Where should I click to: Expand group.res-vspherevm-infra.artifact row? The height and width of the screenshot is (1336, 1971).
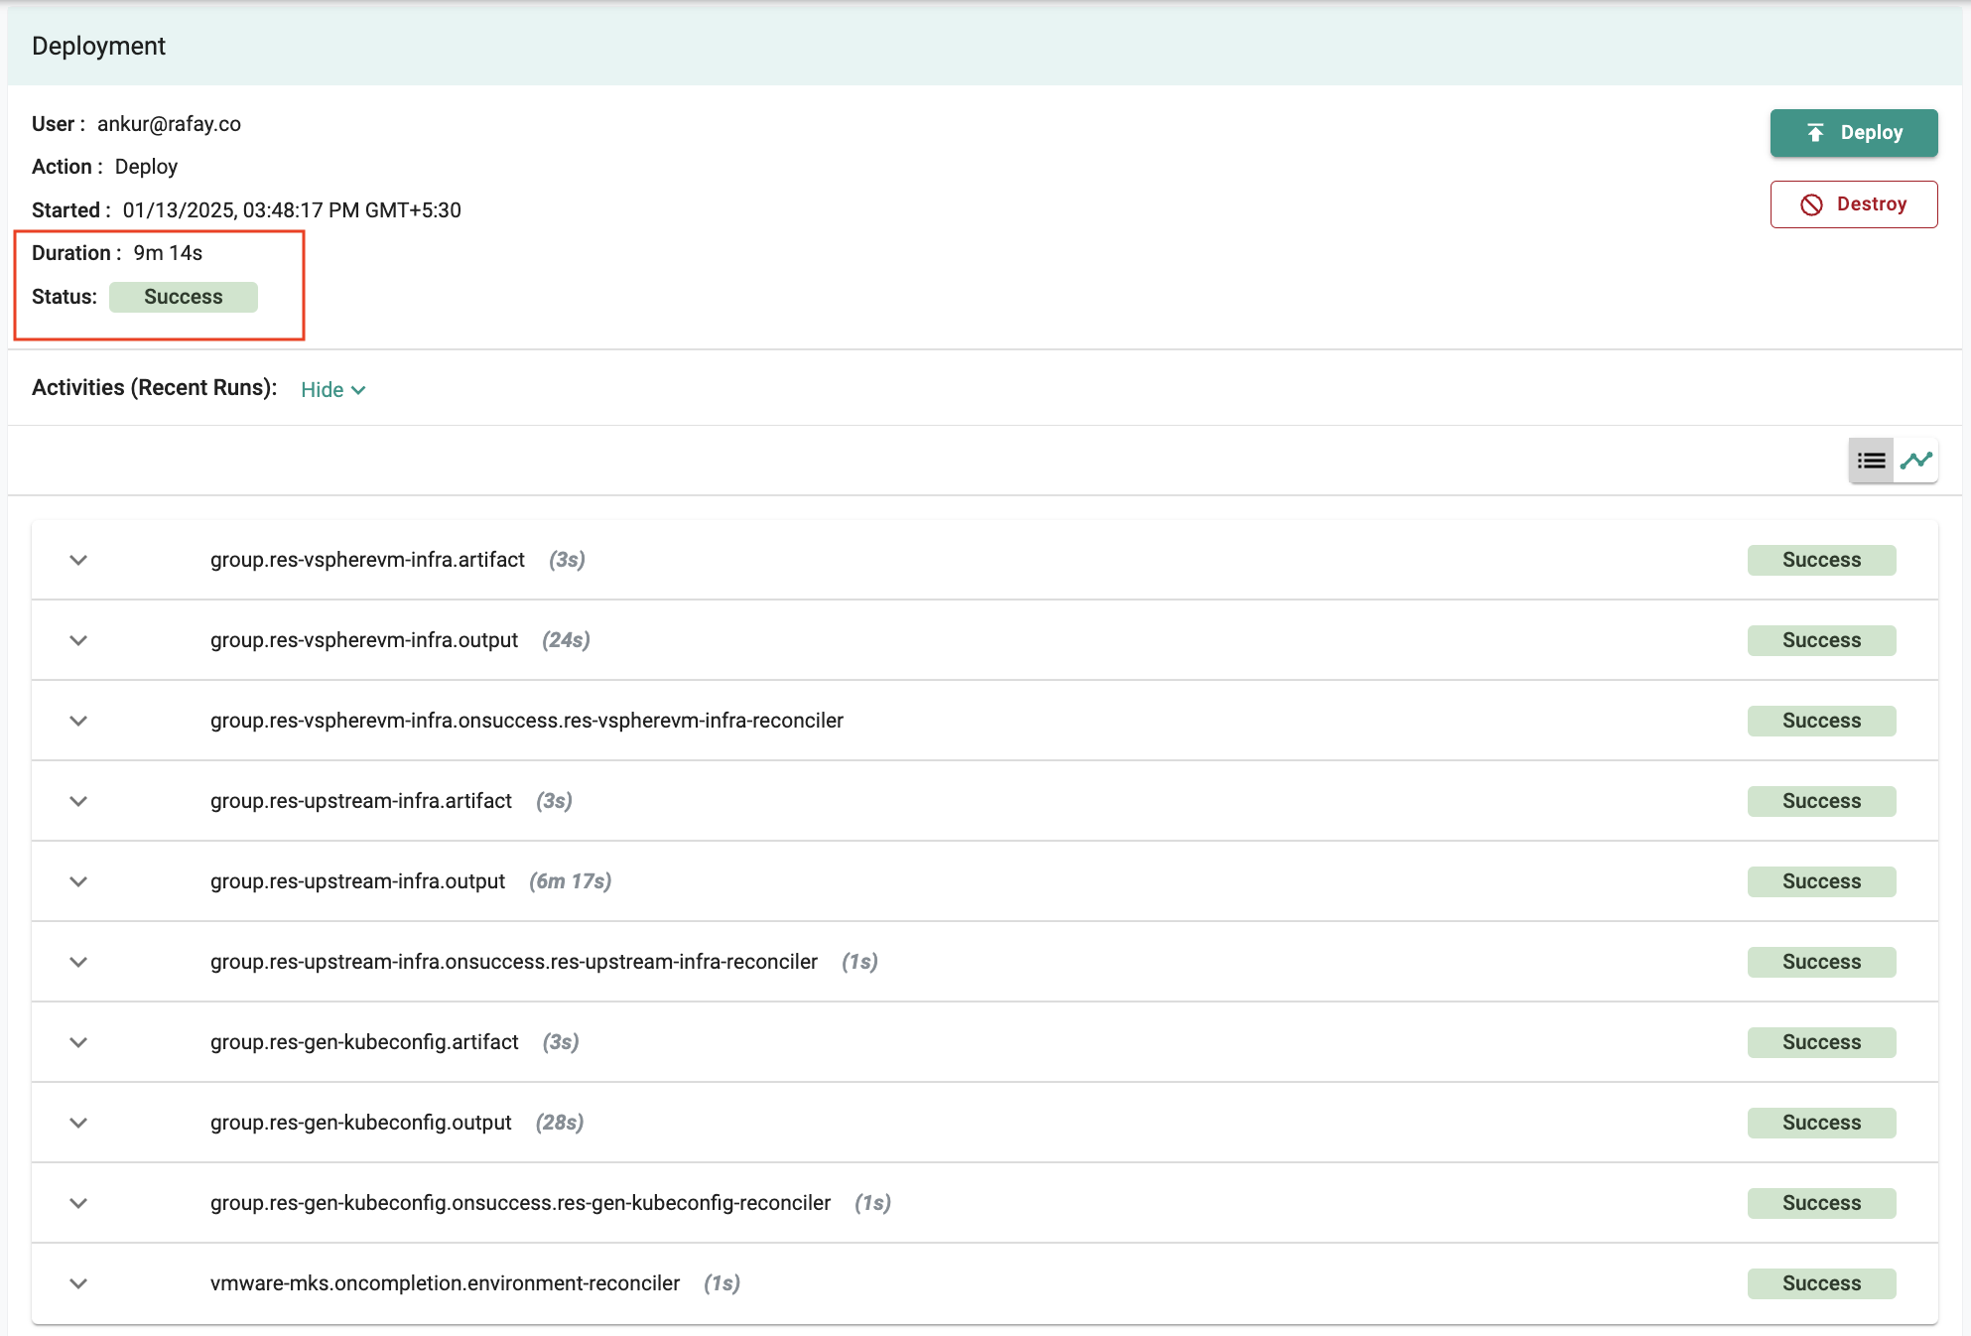coord(77,559)
